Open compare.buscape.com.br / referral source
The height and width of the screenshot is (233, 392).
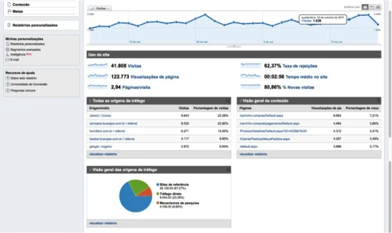[x=113, y=123]
